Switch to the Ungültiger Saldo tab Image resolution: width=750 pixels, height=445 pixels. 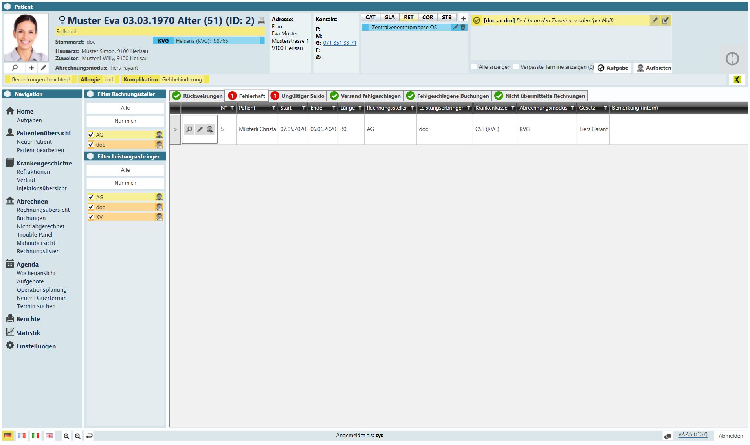pos(298,96)
